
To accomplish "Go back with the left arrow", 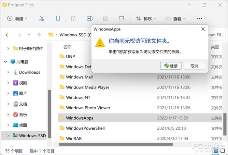I will click(x=7, y=35).
